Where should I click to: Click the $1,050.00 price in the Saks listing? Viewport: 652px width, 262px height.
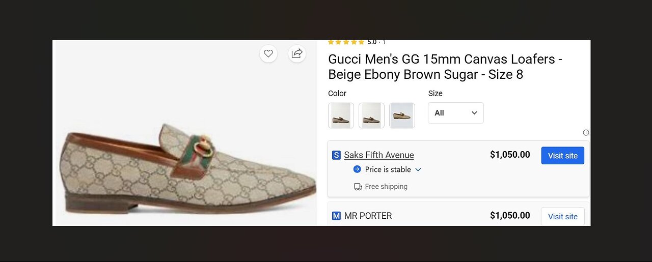pos(510,155)
